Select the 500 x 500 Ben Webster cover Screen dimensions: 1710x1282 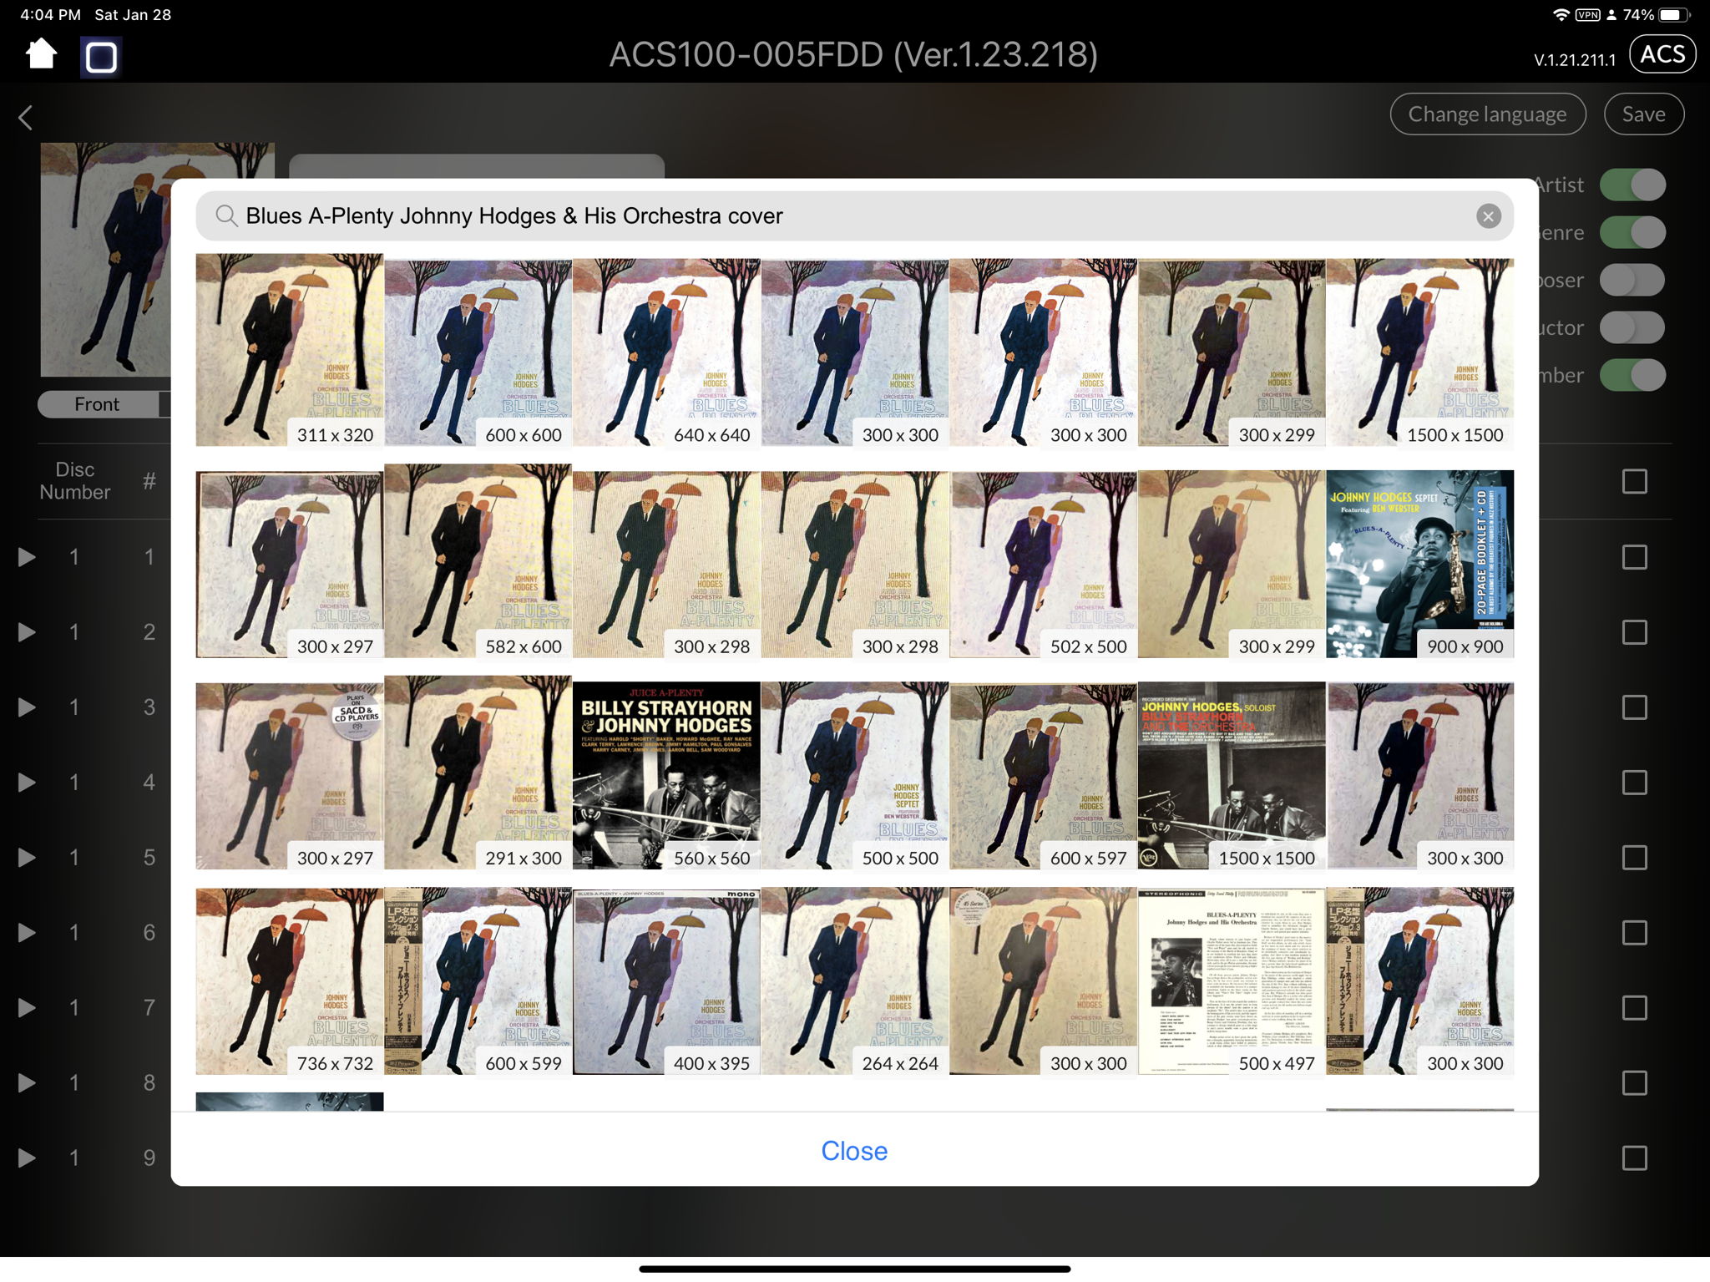[855, 776]
